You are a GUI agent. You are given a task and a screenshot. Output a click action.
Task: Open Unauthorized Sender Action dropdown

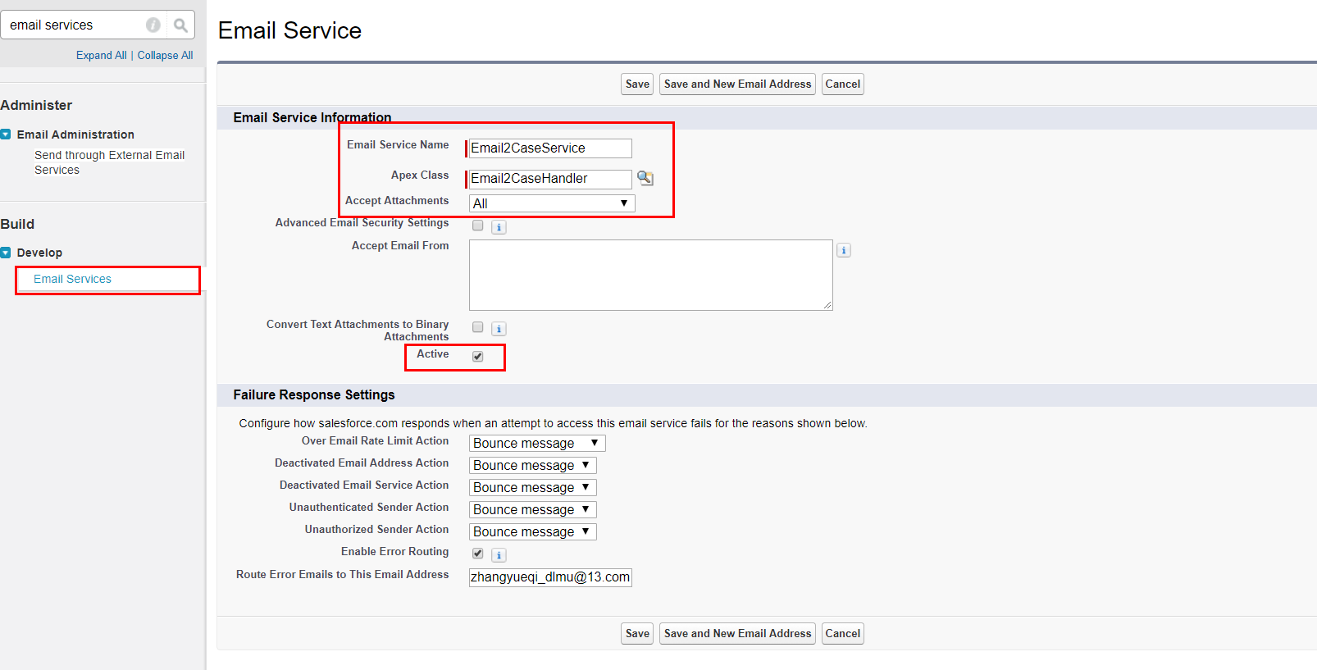(x=532, y=532)
